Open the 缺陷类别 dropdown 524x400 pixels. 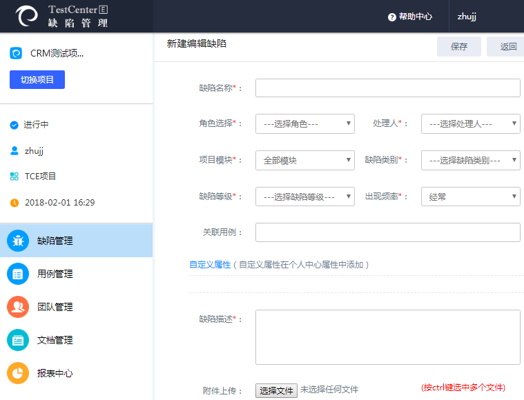(470, 160)
